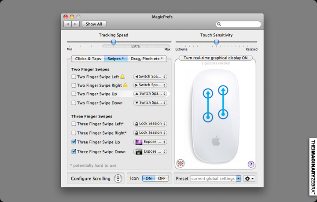317x202 pixels.
Task: Set the Icon toggle to OFF
Action: 162,178
